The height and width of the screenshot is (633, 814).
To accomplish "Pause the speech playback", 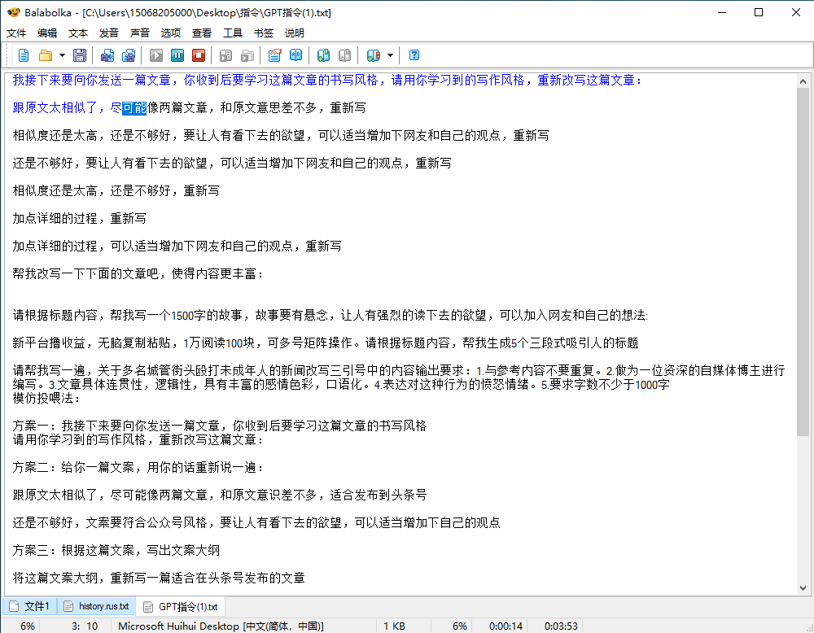I will pos(177,55).
